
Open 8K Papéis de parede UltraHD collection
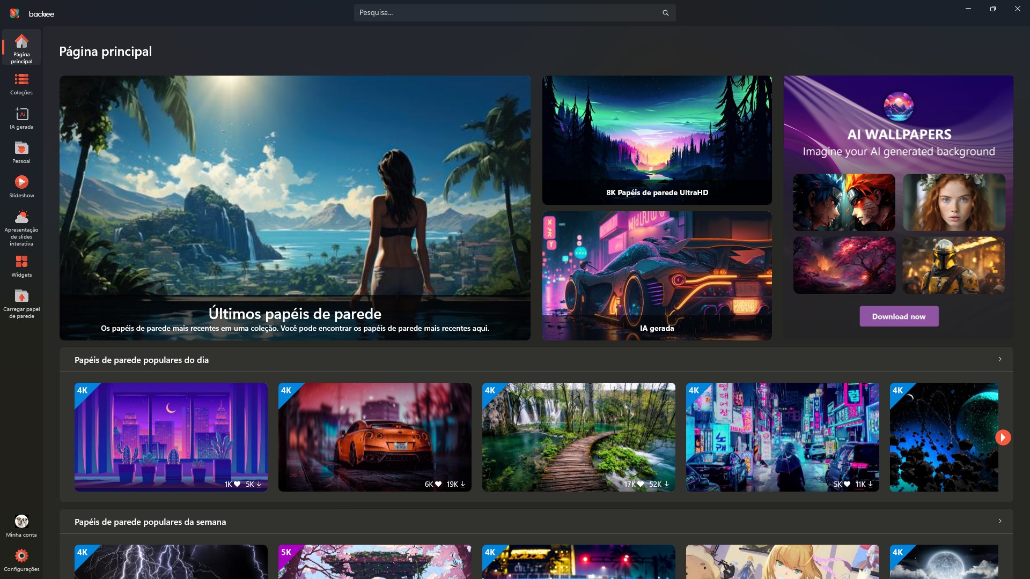657,140
